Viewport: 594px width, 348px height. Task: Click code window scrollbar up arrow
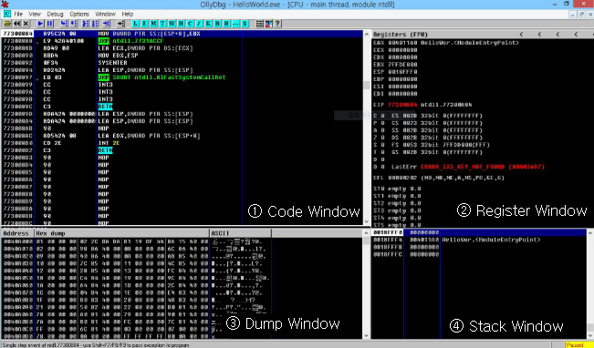(x=366, y=34)
